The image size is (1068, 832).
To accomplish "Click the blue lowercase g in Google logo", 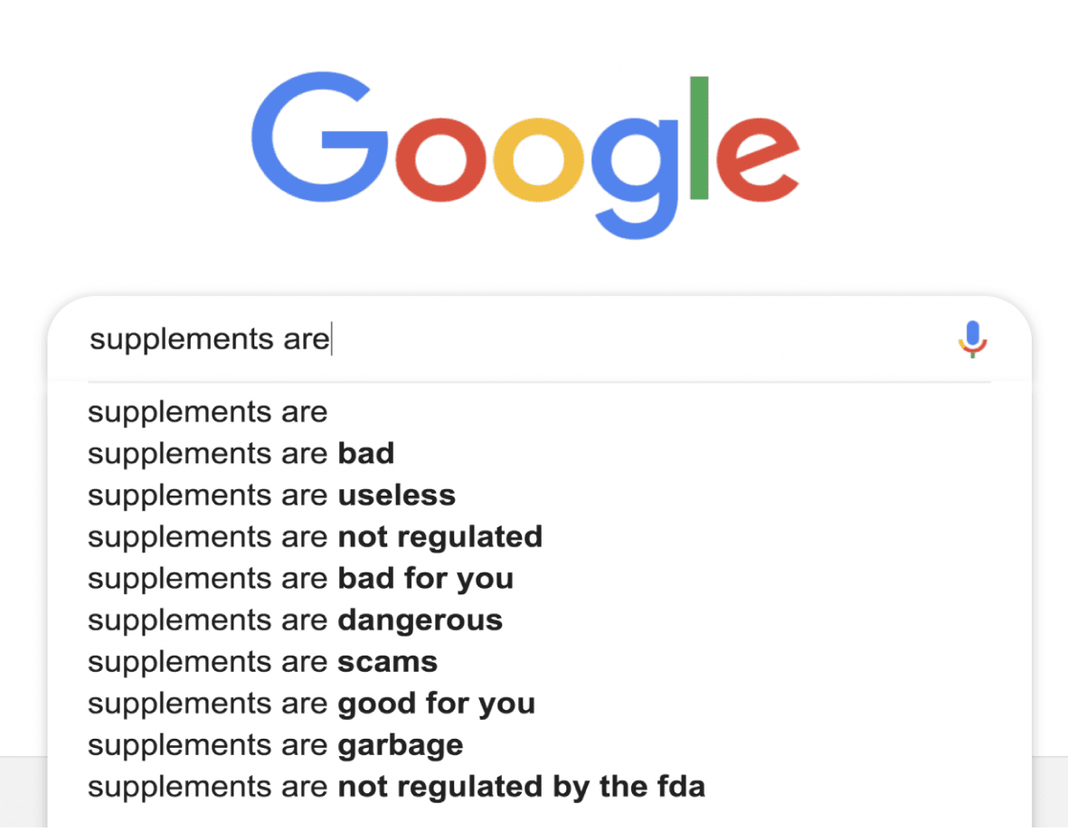I will point(635,178).
